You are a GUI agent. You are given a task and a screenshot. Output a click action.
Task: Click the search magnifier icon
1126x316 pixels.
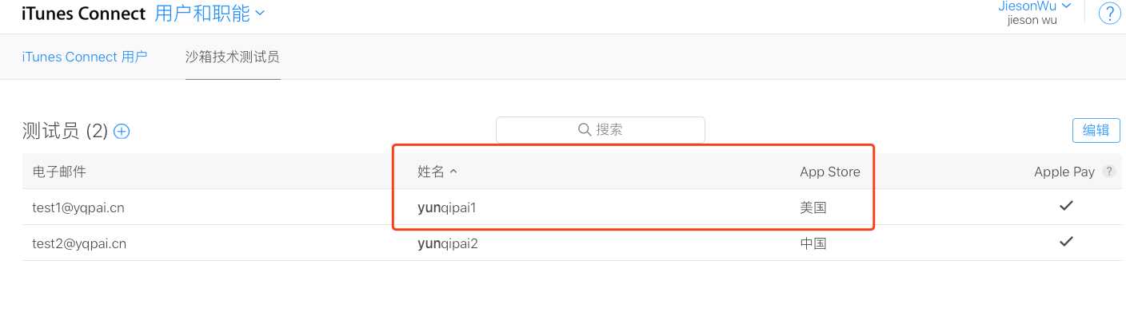[x=584, y=129]
